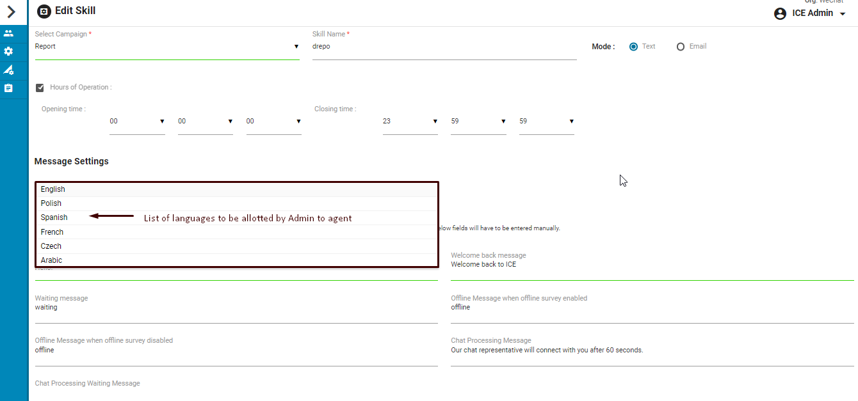Click the Chat Processing Message field
Screen dimensions: 858x401
[x=652, y=350]
